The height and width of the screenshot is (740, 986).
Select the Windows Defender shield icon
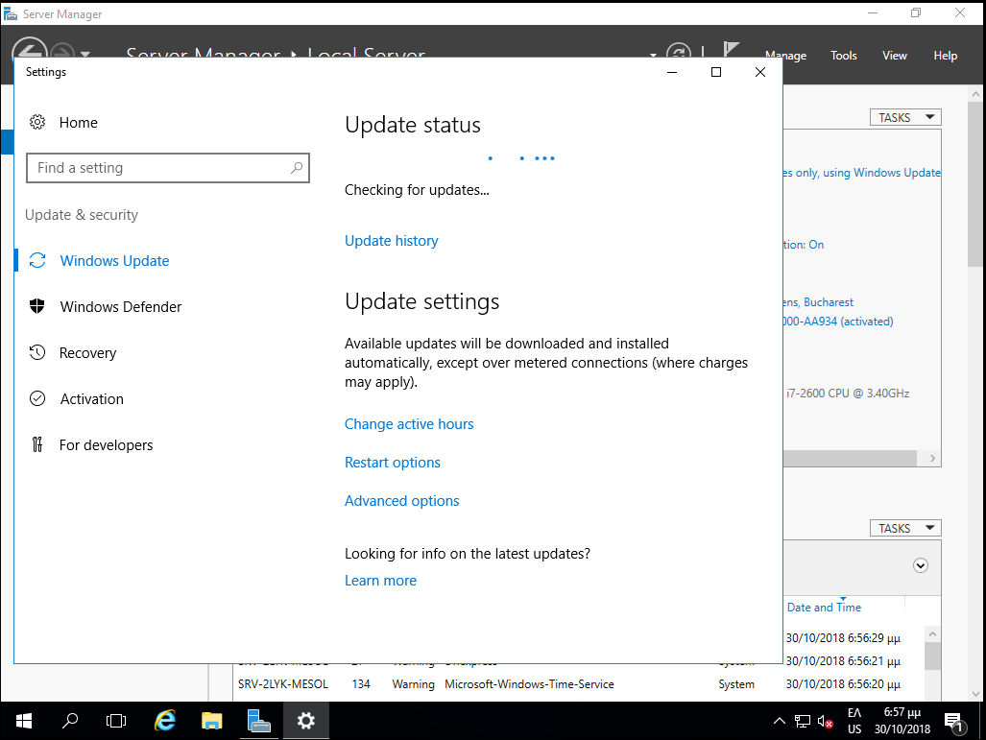pyautogui.click(x=37, y=306)
